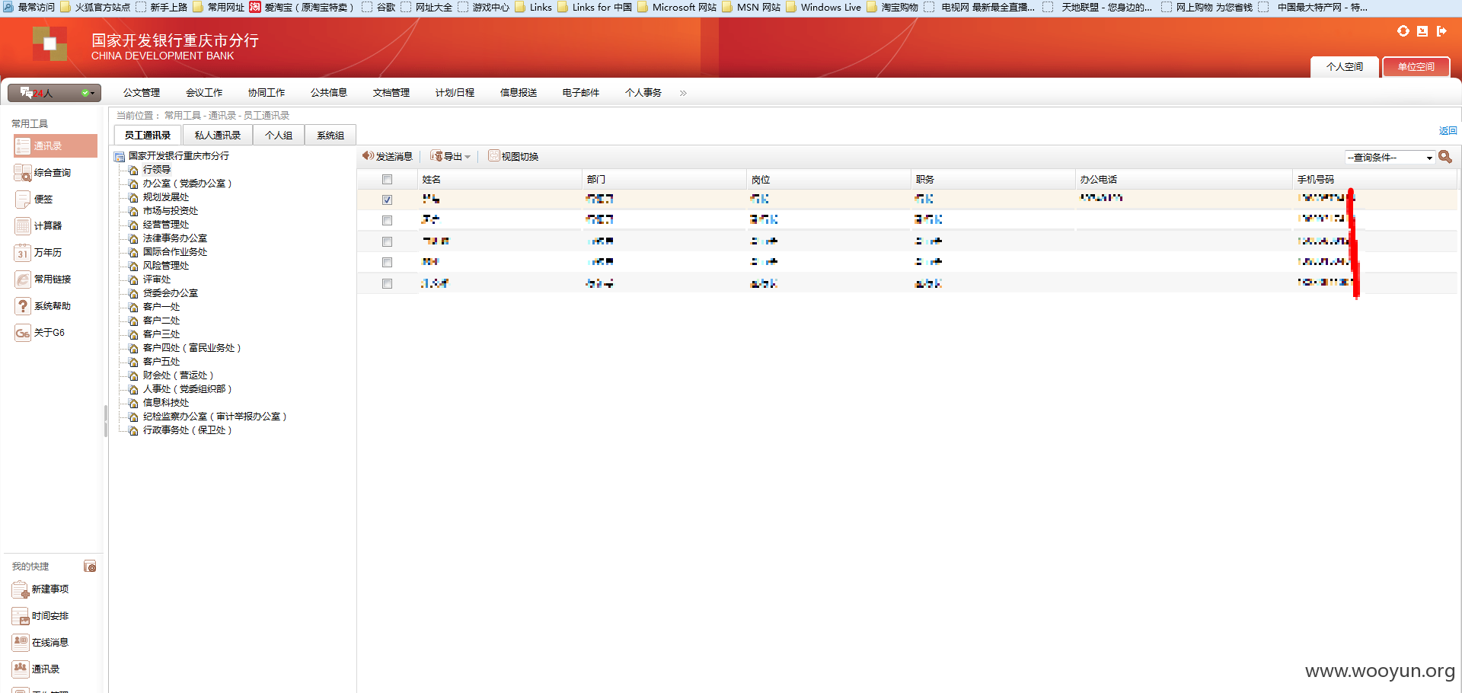Check the third contact row checkbox
Image resolution: width=1462 pixels, height=693 pixels.
point(387,241)
